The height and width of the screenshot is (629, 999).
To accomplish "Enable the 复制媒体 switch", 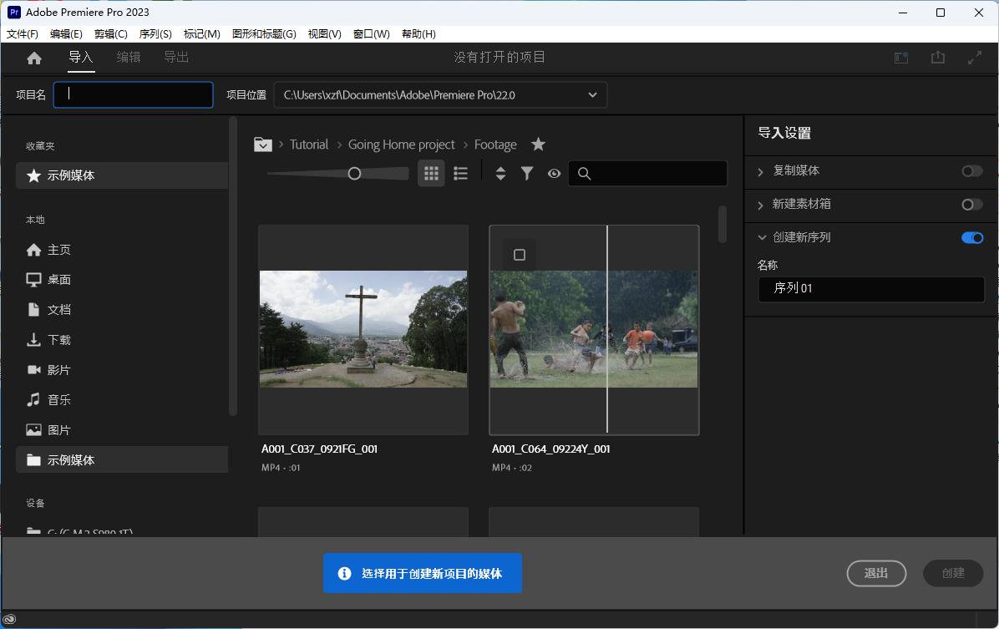I will (x=972, y=170).
